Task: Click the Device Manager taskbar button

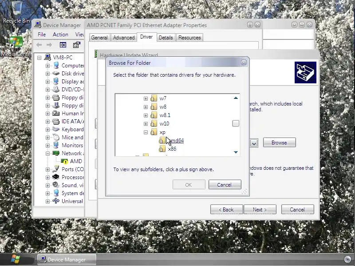Action: pos(67,260)
